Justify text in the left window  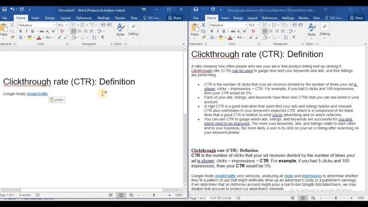pos(91,31)
